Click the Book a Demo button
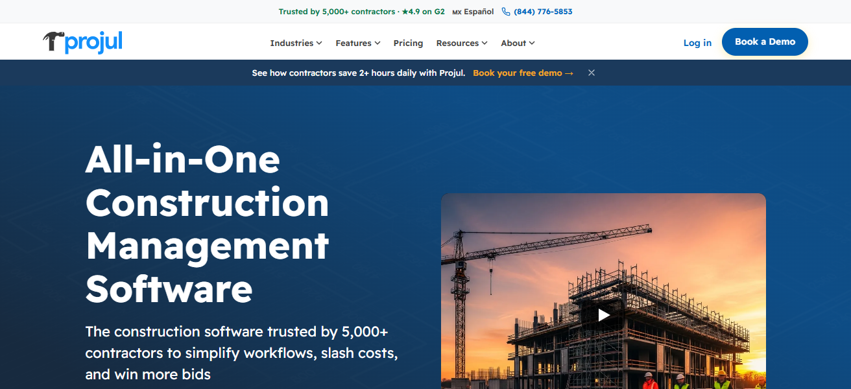 (x=765, y=41)
